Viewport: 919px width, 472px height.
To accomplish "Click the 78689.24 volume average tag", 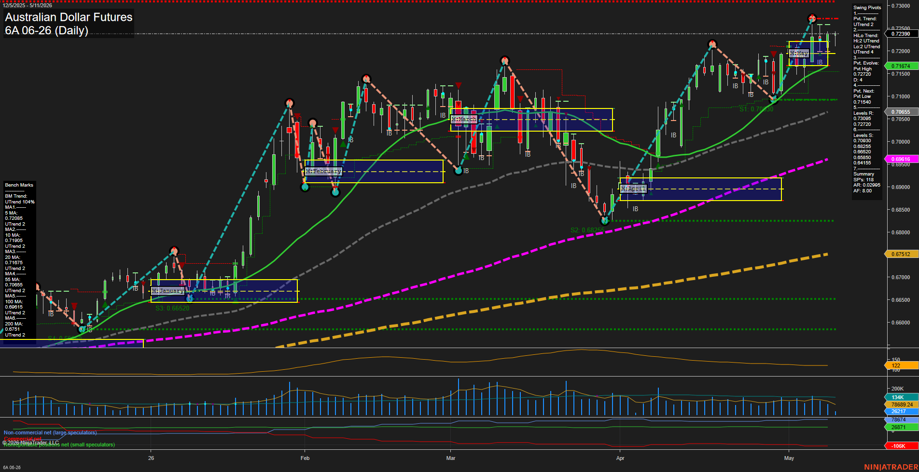I will point(902,405).
